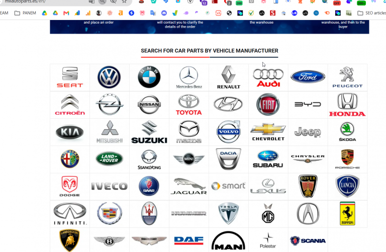Select Toyota from the grid
This screenshot has height=252, width=386.
point(189,105)
